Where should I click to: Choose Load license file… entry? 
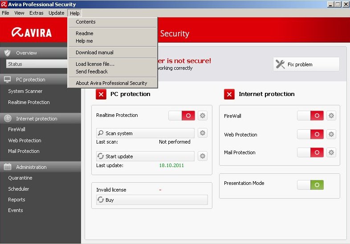[x=113, y=64]
